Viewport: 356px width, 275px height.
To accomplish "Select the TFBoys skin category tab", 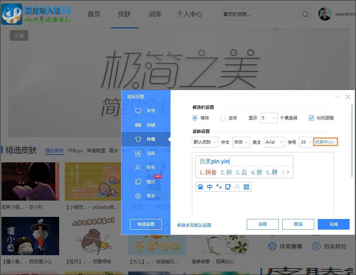I will click(75, 150).
